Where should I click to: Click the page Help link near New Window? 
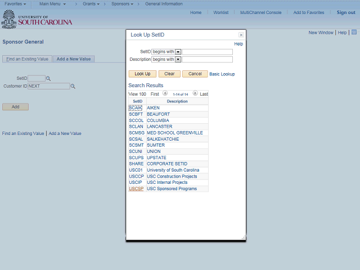[x=342, y=33]
